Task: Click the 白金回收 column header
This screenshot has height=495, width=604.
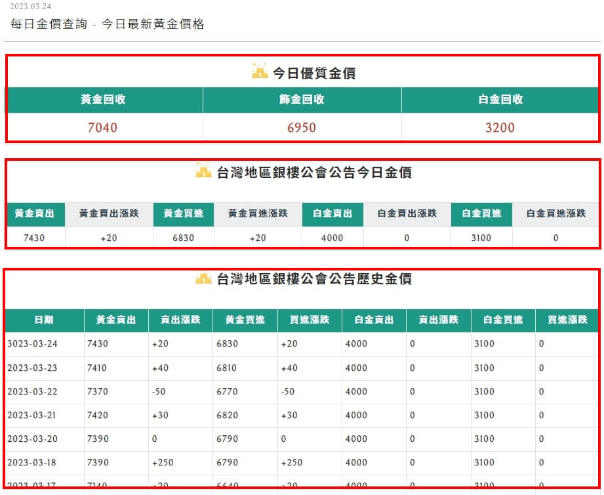Action: 500,100
